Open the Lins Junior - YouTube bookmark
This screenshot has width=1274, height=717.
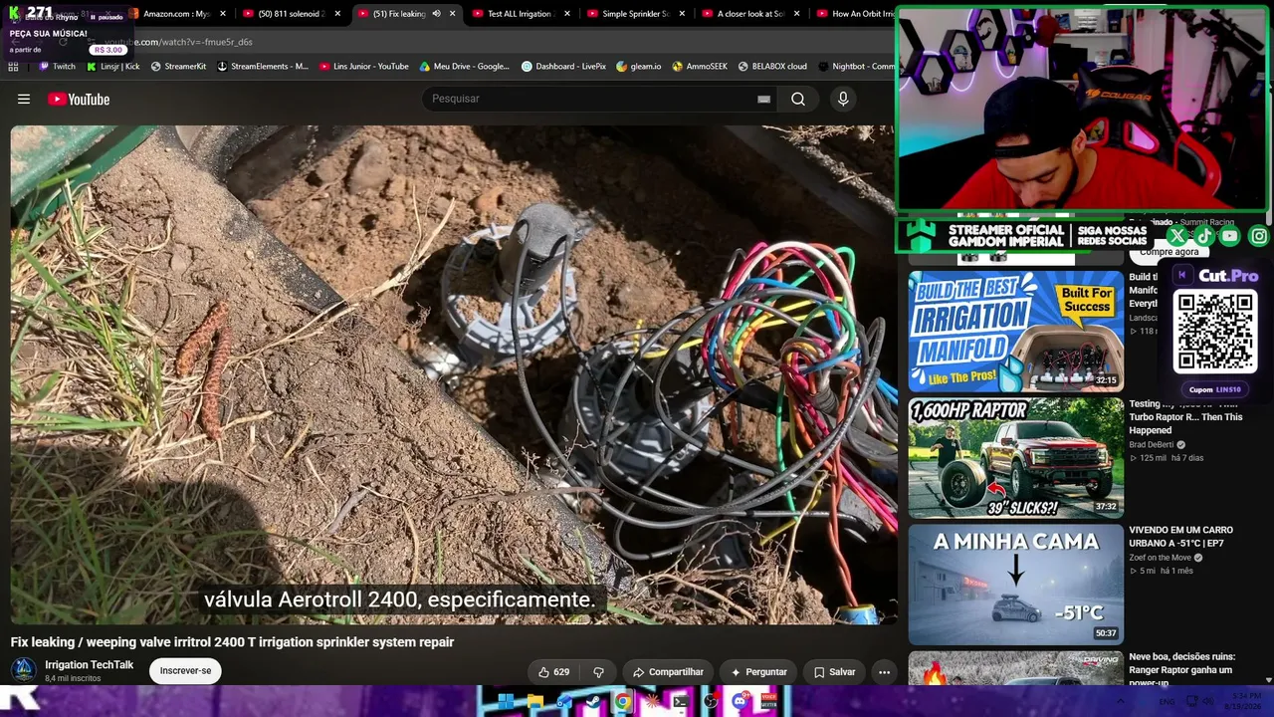(x=363, y=67)
